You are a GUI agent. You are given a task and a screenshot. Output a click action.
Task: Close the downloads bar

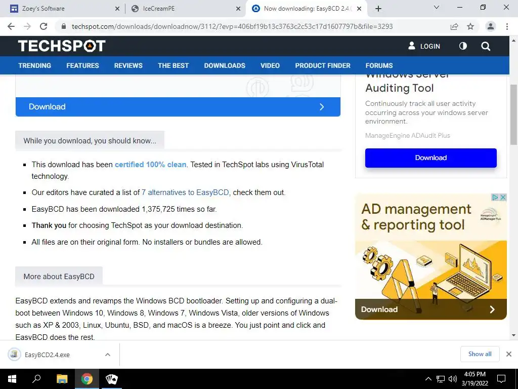509,354
